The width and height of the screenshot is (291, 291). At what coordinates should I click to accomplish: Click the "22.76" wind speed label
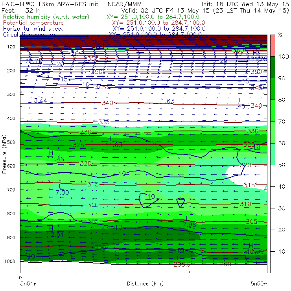(34, 61)
